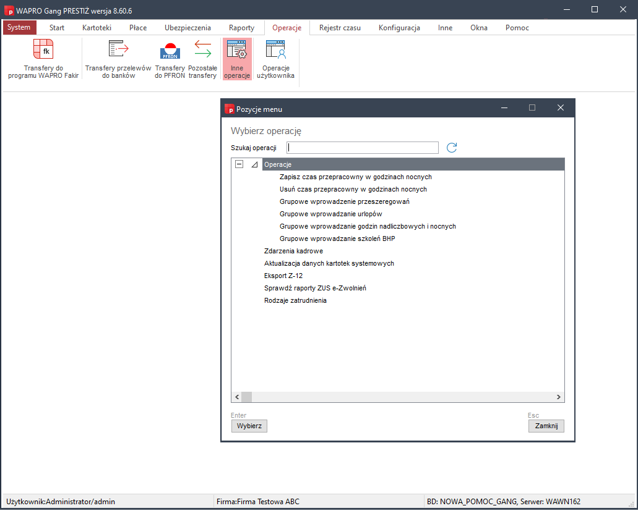
Task: Close the Pozycje menu dialog
Action: pos(561,108)
